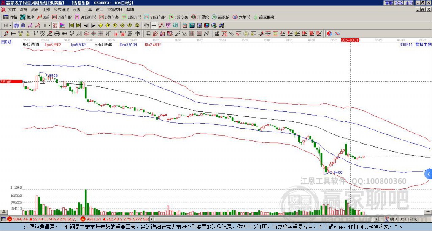Open the 浏览 menu
This screenshot has height=231, width=432.
pos(24,10)
